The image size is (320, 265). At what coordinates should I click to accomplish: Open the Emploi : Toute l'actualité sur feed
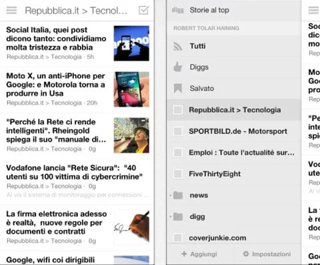point(242,152)
